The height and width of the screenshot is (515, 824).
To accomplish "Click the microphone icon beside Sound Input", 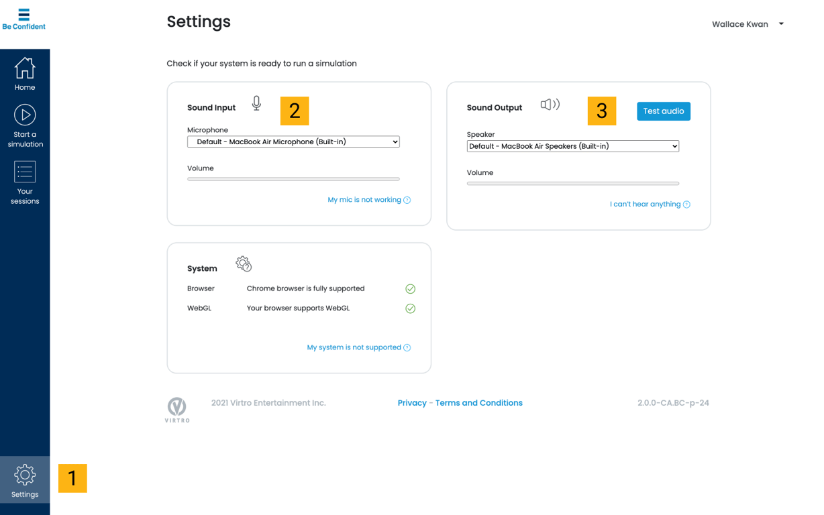I will tap(256, 103).
